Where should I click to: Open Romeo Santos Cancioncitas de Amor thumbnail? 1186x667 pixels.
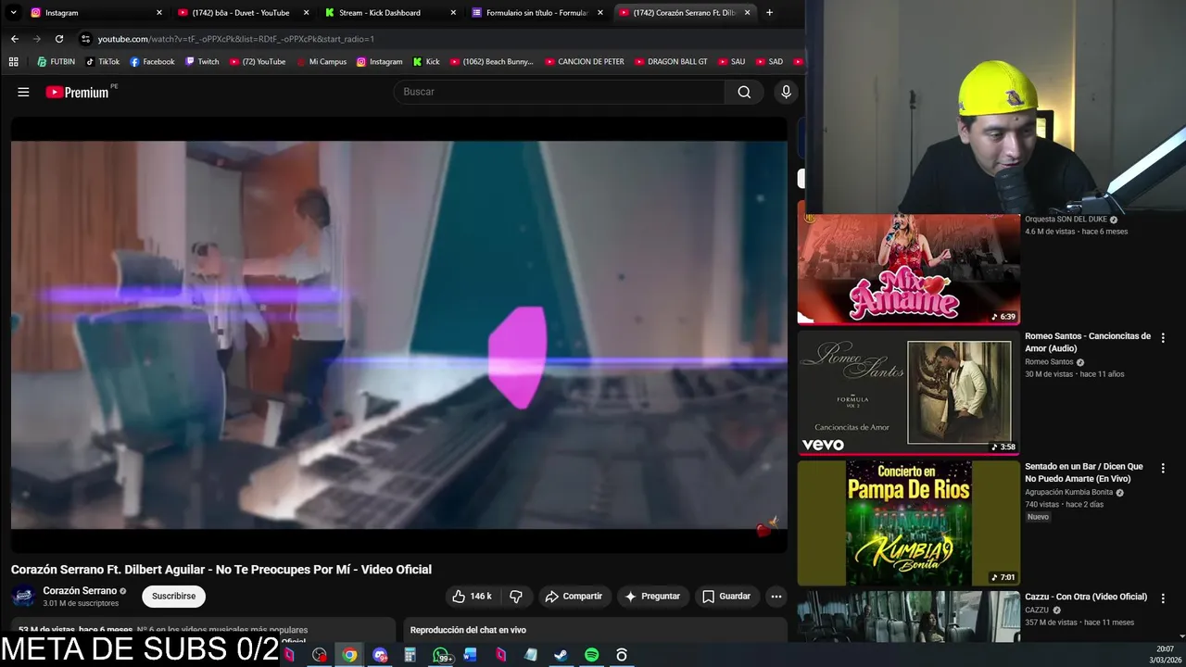coord(909,393)
